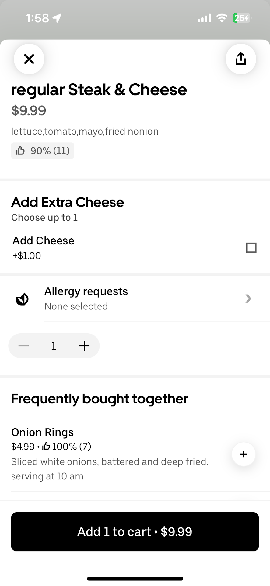Tap the Wi-Fi icon in status bar
This screenshot has width=270, height=586.
pyautogui.click(x=222, y=18)
